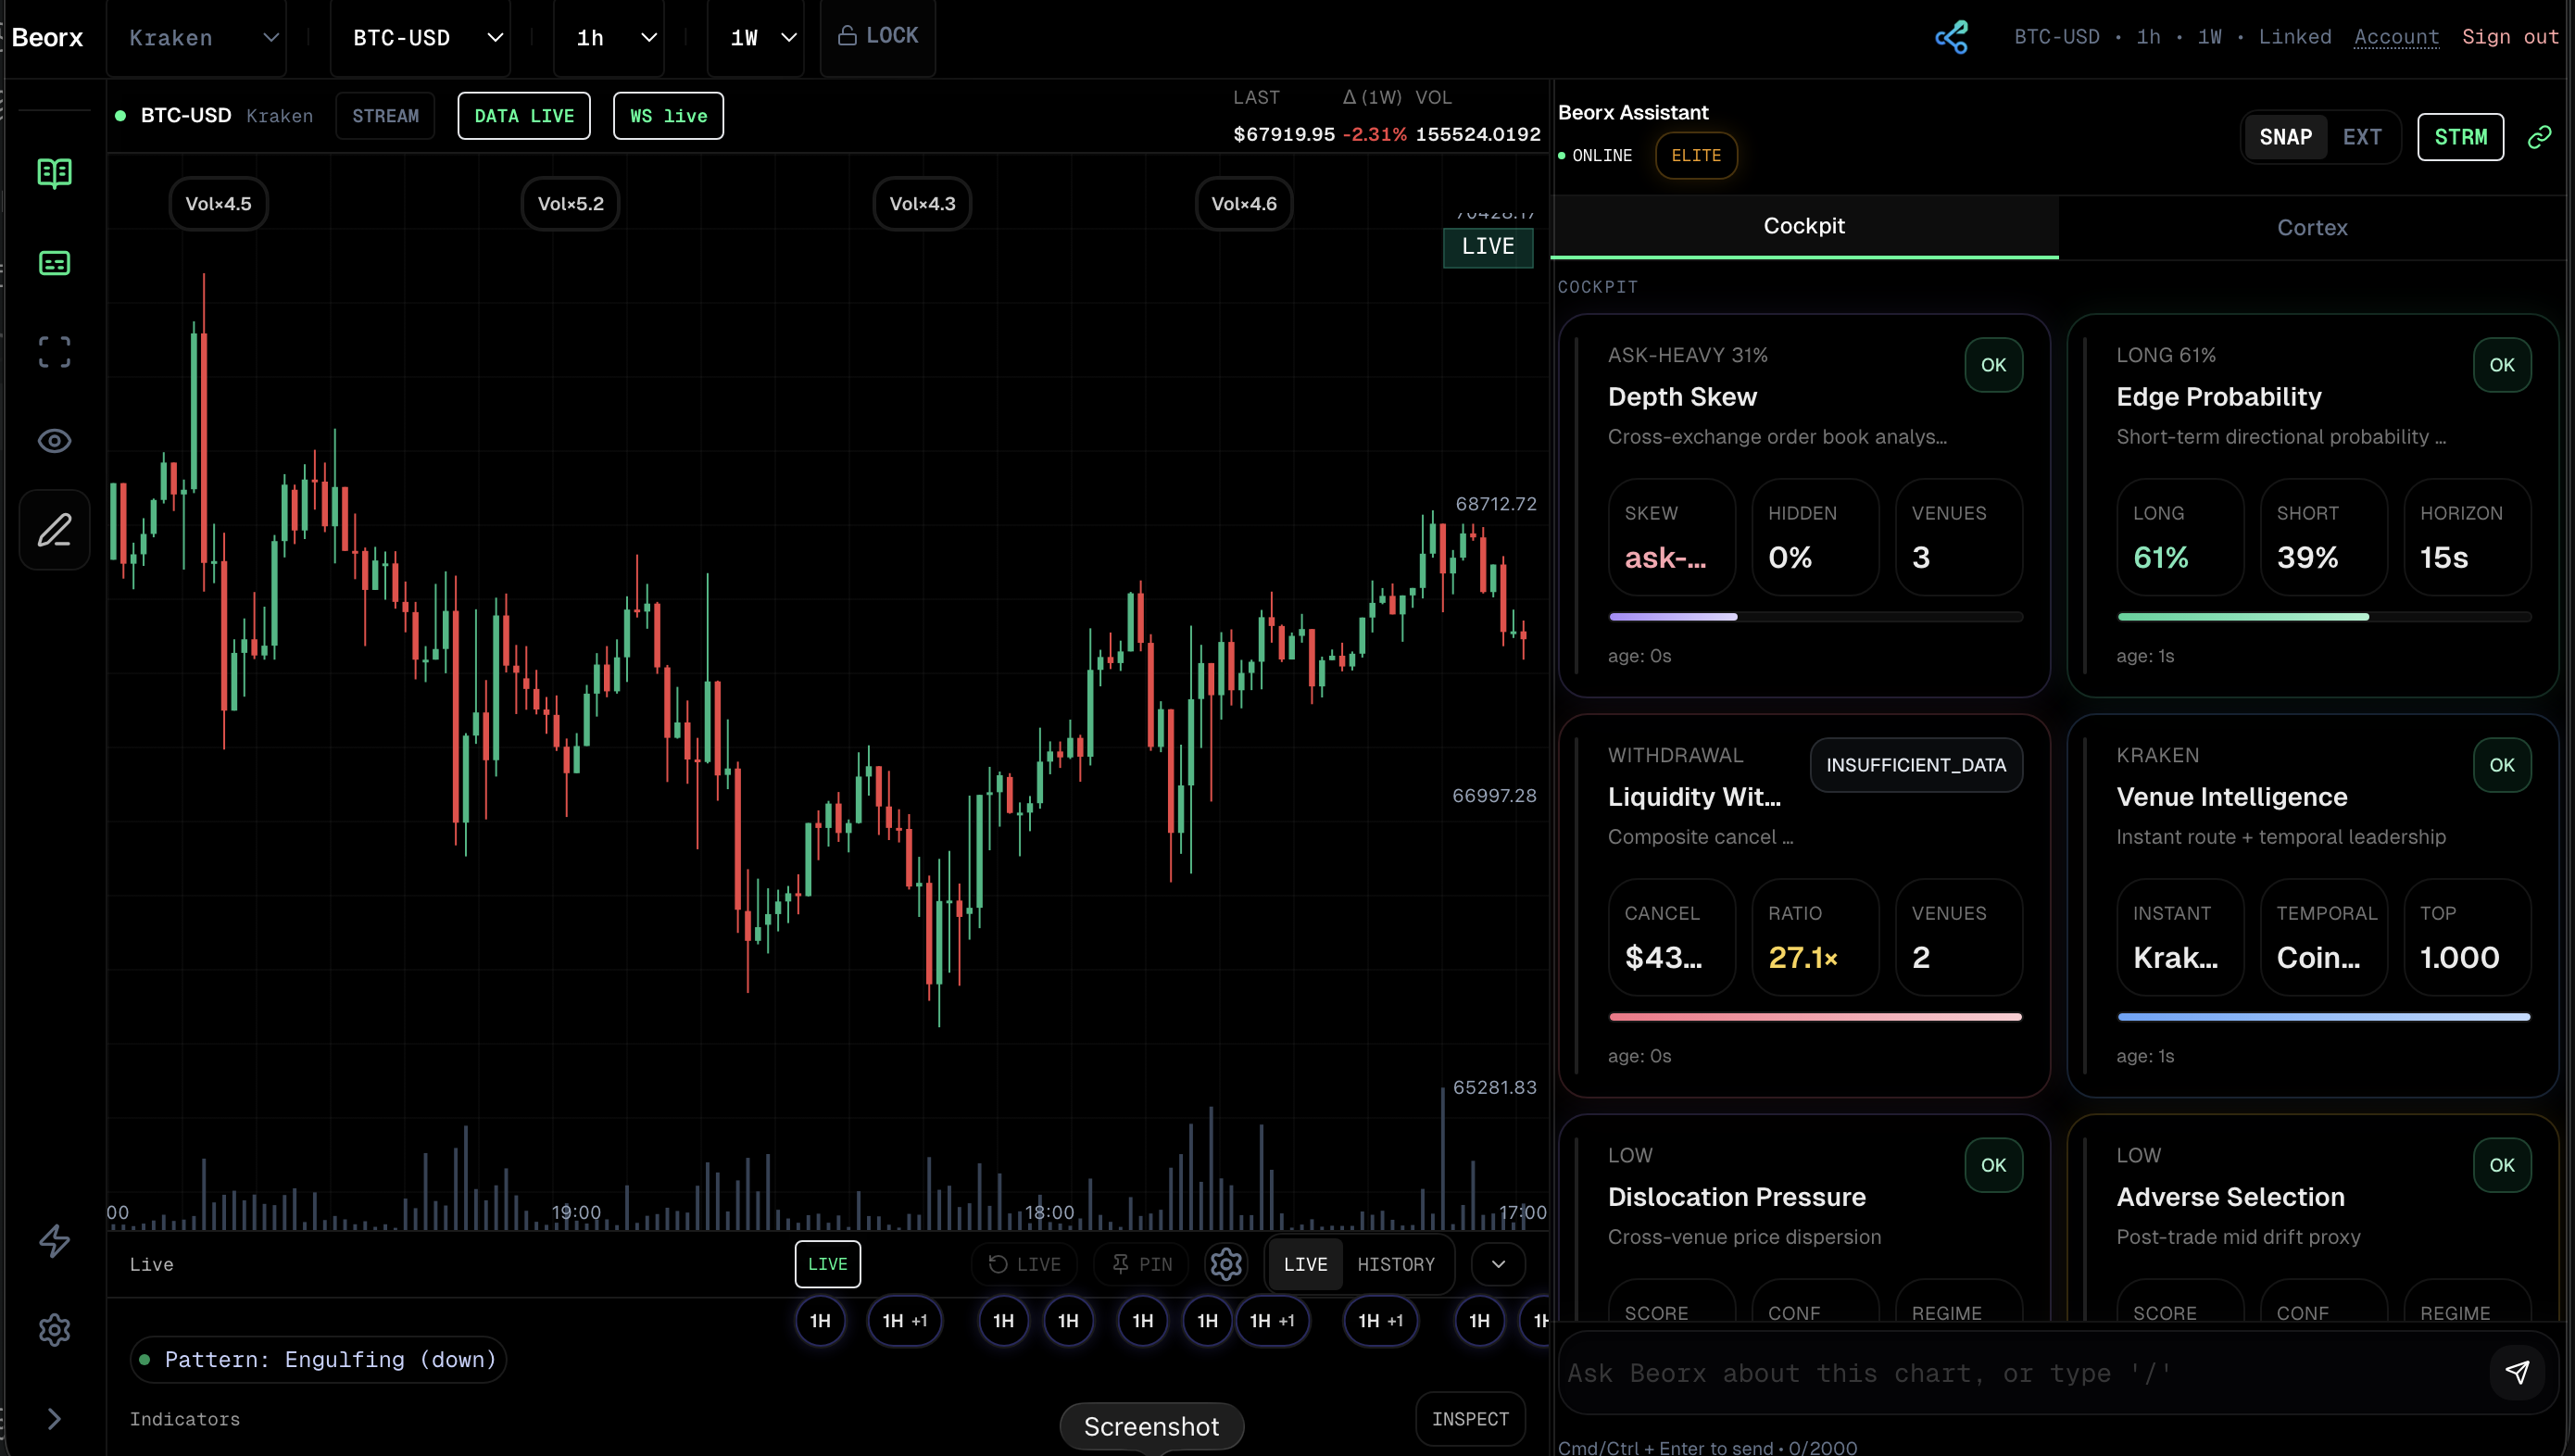Click the LOCK button in the top toolbar

(876, 36)
